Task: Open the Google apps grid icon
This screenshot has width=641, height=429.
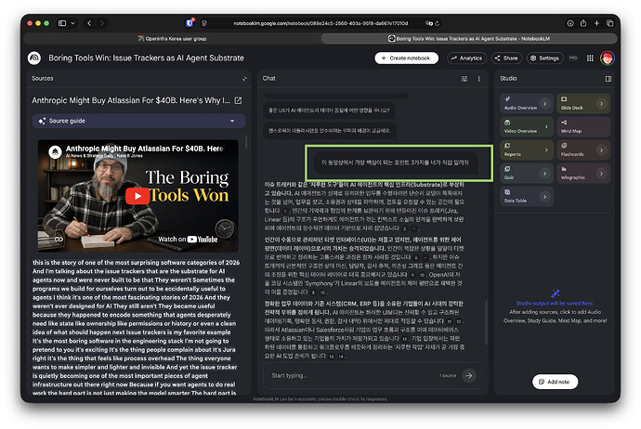Action: (590, 58)
